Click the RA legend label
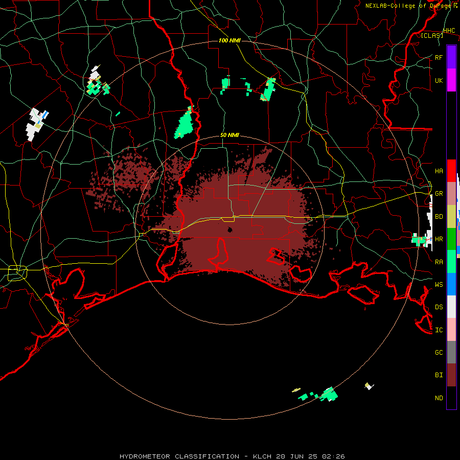460x460 pixels. tap(439, 262)
